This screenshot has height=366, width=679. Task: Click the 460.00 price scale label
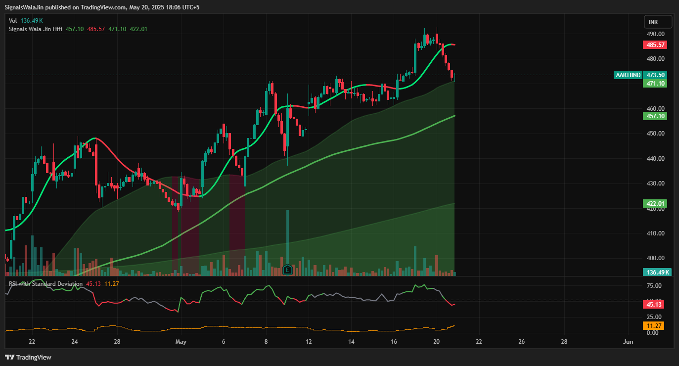point(655,109)
